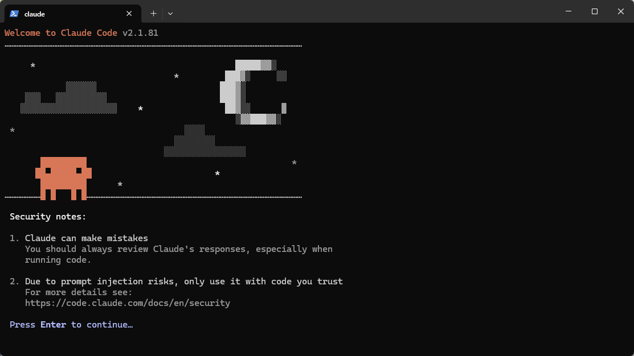Close the claude tab
This screenshot has width=634, height=356.
(129, 14)
